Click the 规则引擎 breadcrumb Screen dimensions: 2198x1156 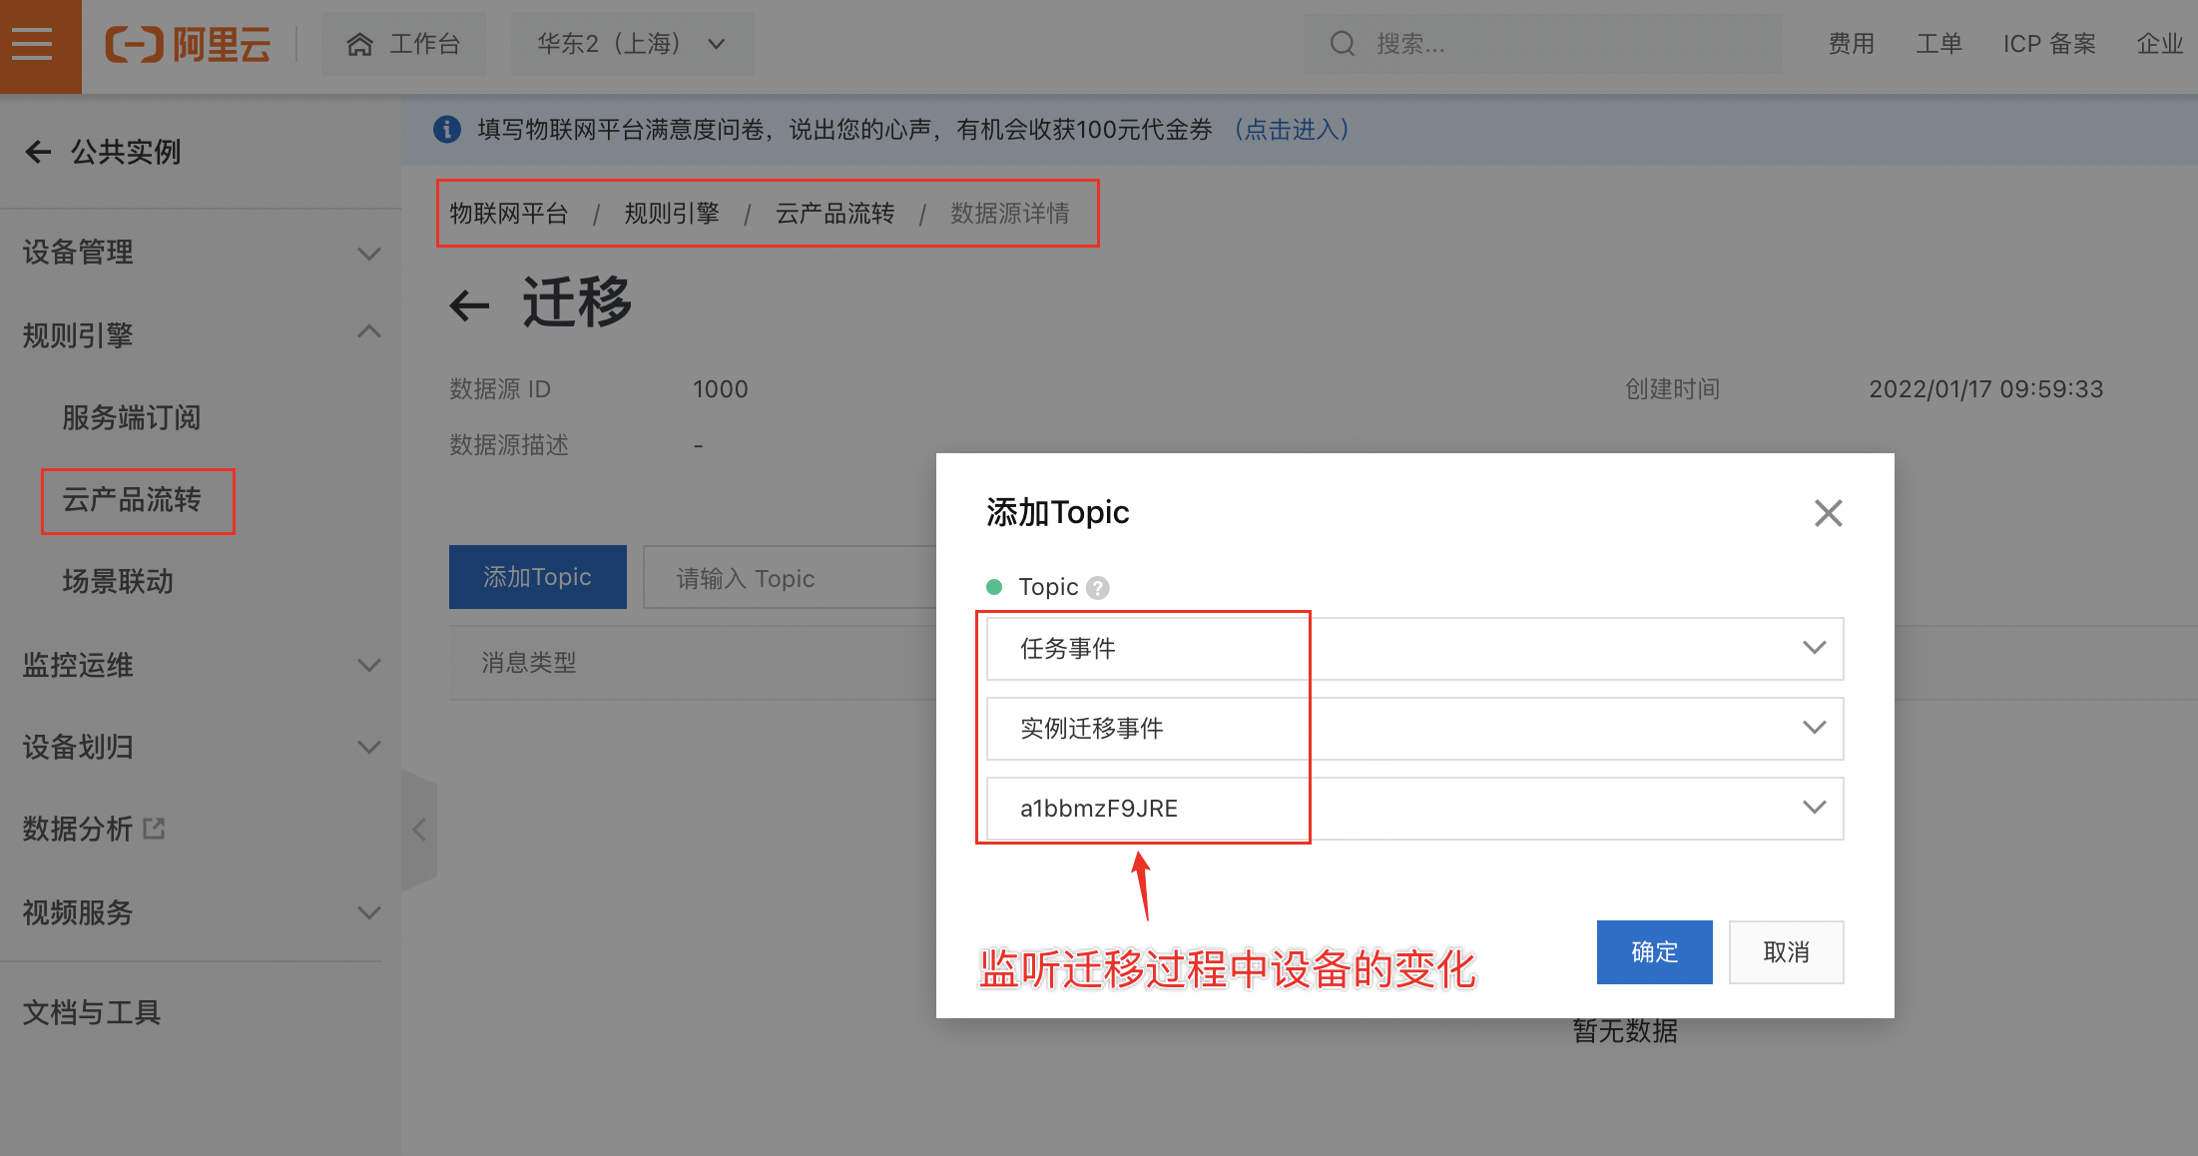[672, 213]
